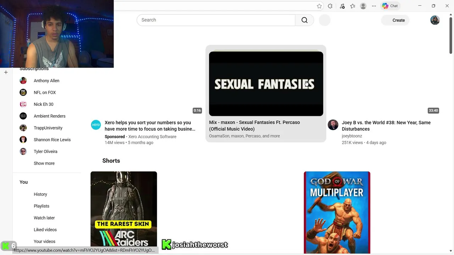The image size is (454, 255).
Task: Open Your videos in sidebar
Action: click(44, 242)
